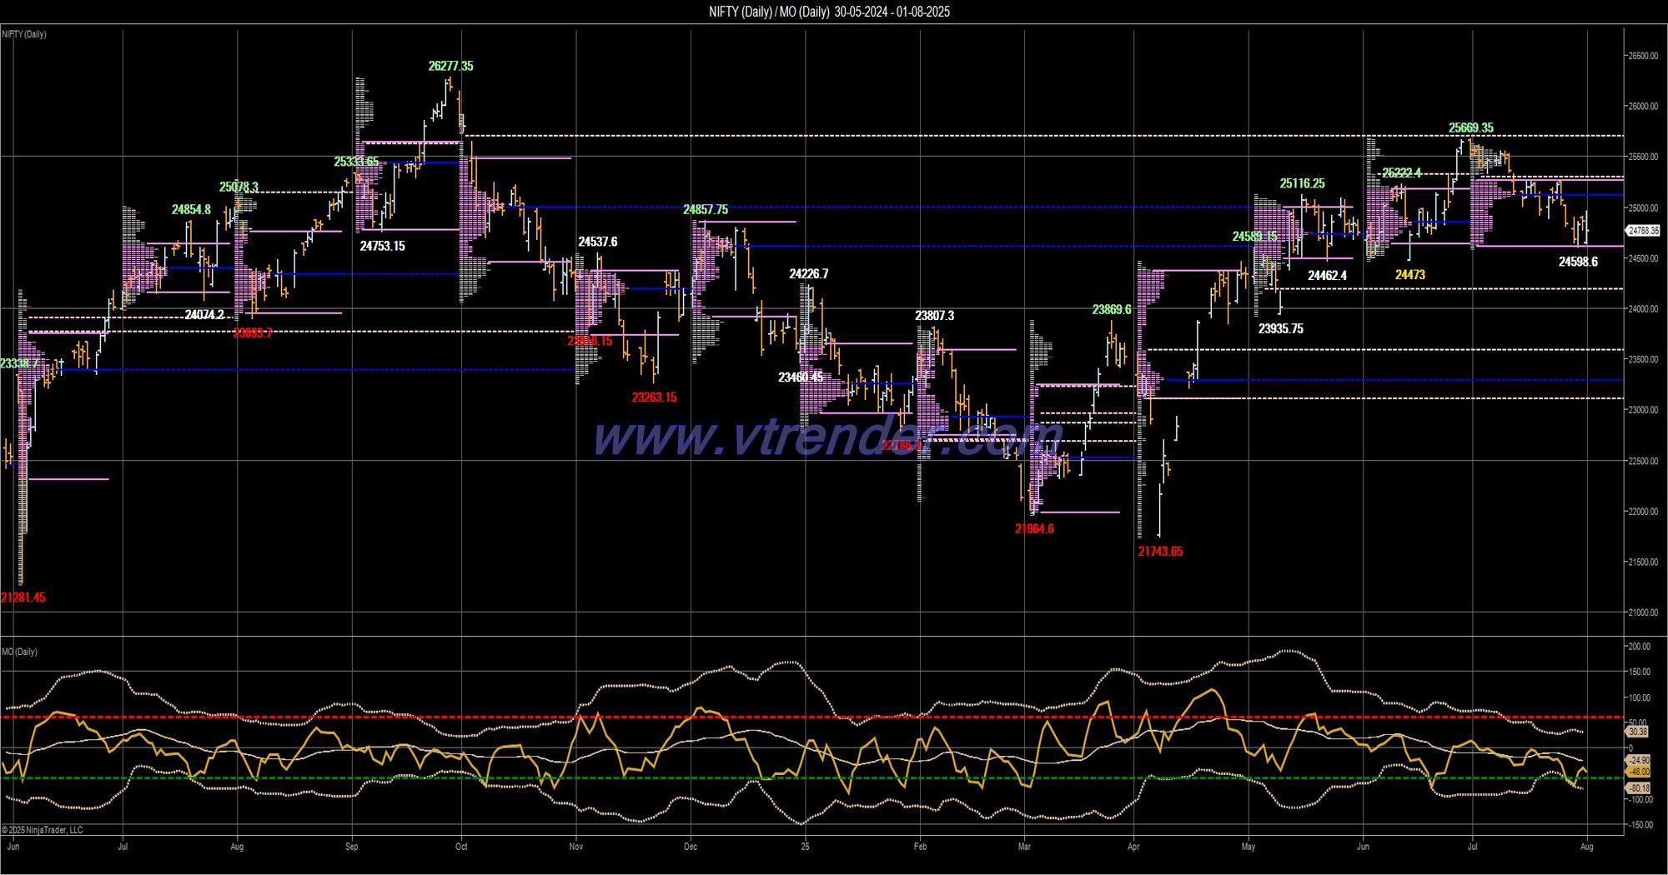Click the 26277.35 swing high label
Viewport: 1668px width, 875px height.
pos(450,66)
